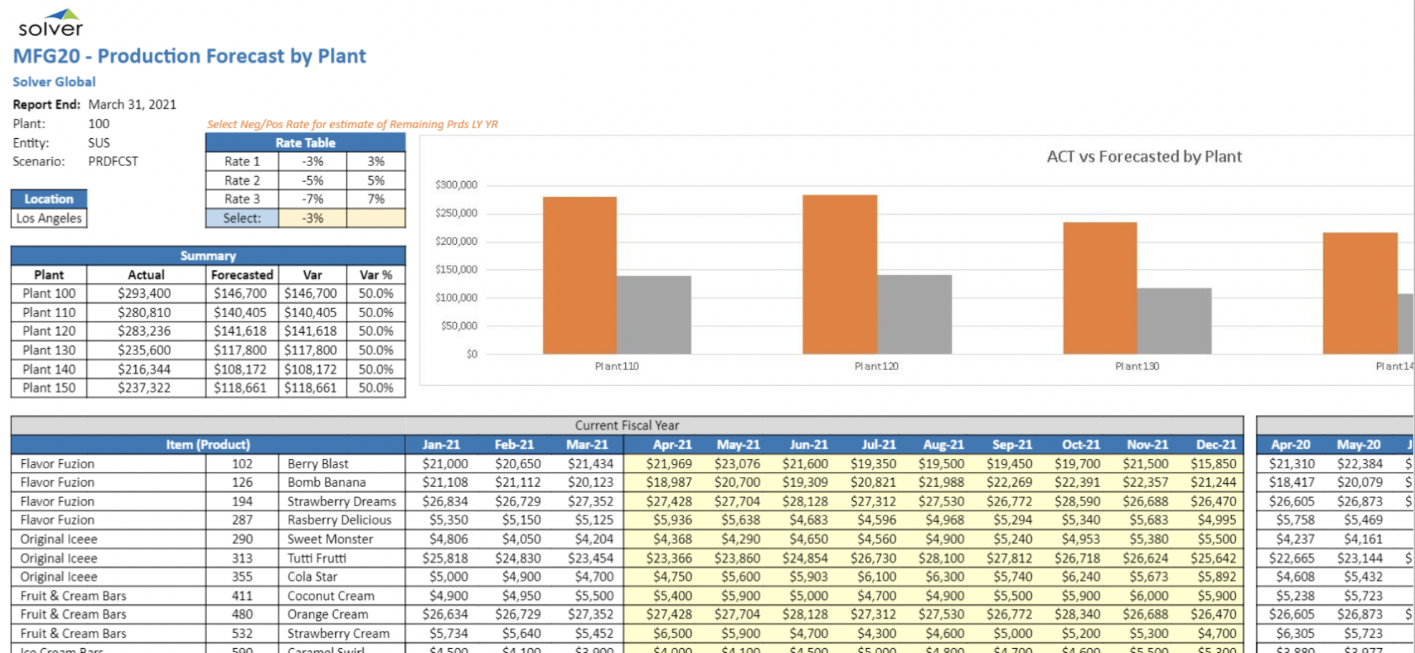1415x653 pixels.
Task: Open the Select rate cell showing -3%
Action: tap(312, 218)
